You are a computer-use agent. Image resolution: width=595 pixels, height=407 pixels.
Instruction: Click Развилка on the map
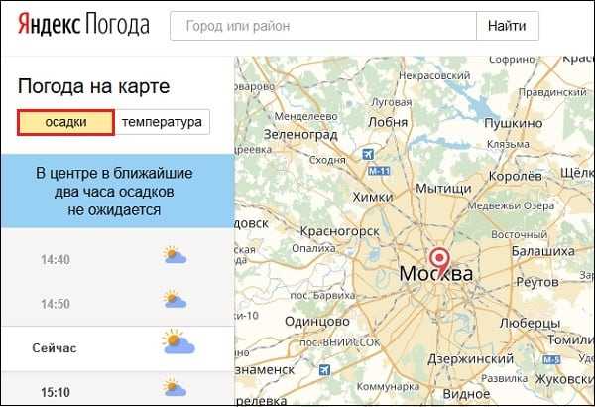coord(505,379)
